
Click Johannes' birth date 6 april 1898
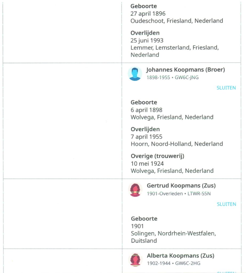146,110
